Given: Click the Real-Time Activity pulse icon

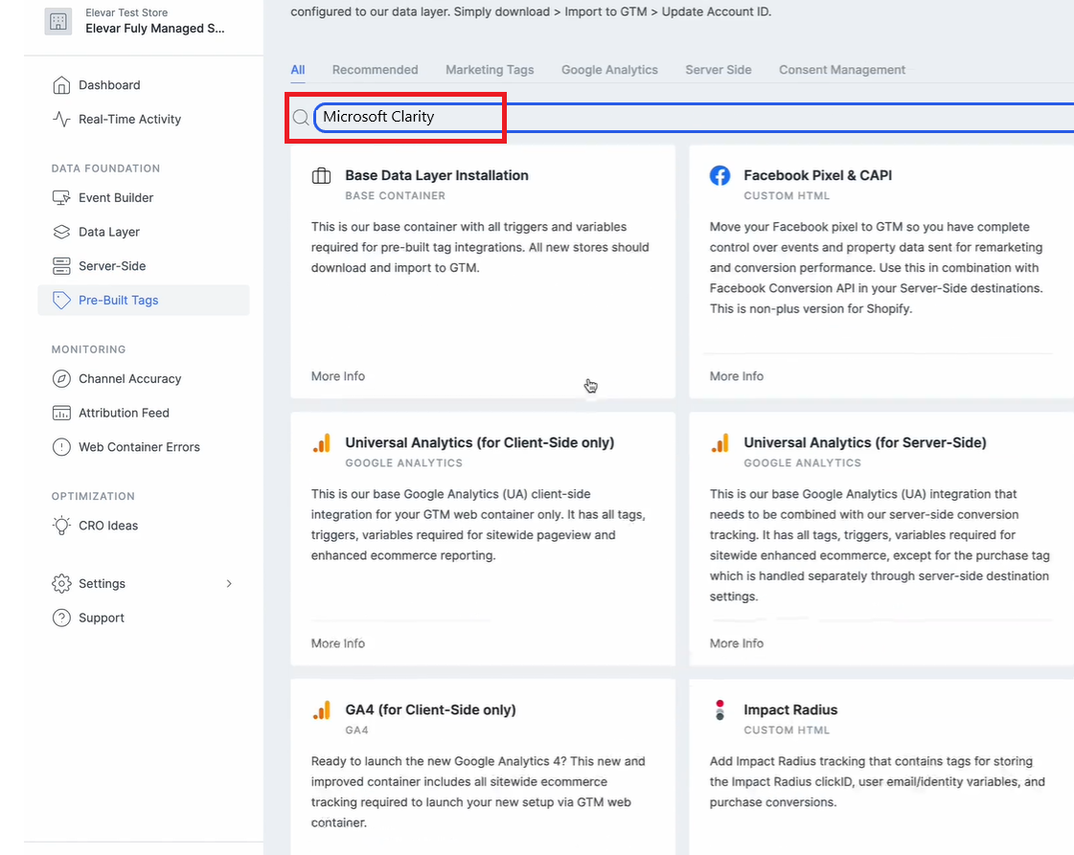Looking at the screenshot, I should (61, 119).
